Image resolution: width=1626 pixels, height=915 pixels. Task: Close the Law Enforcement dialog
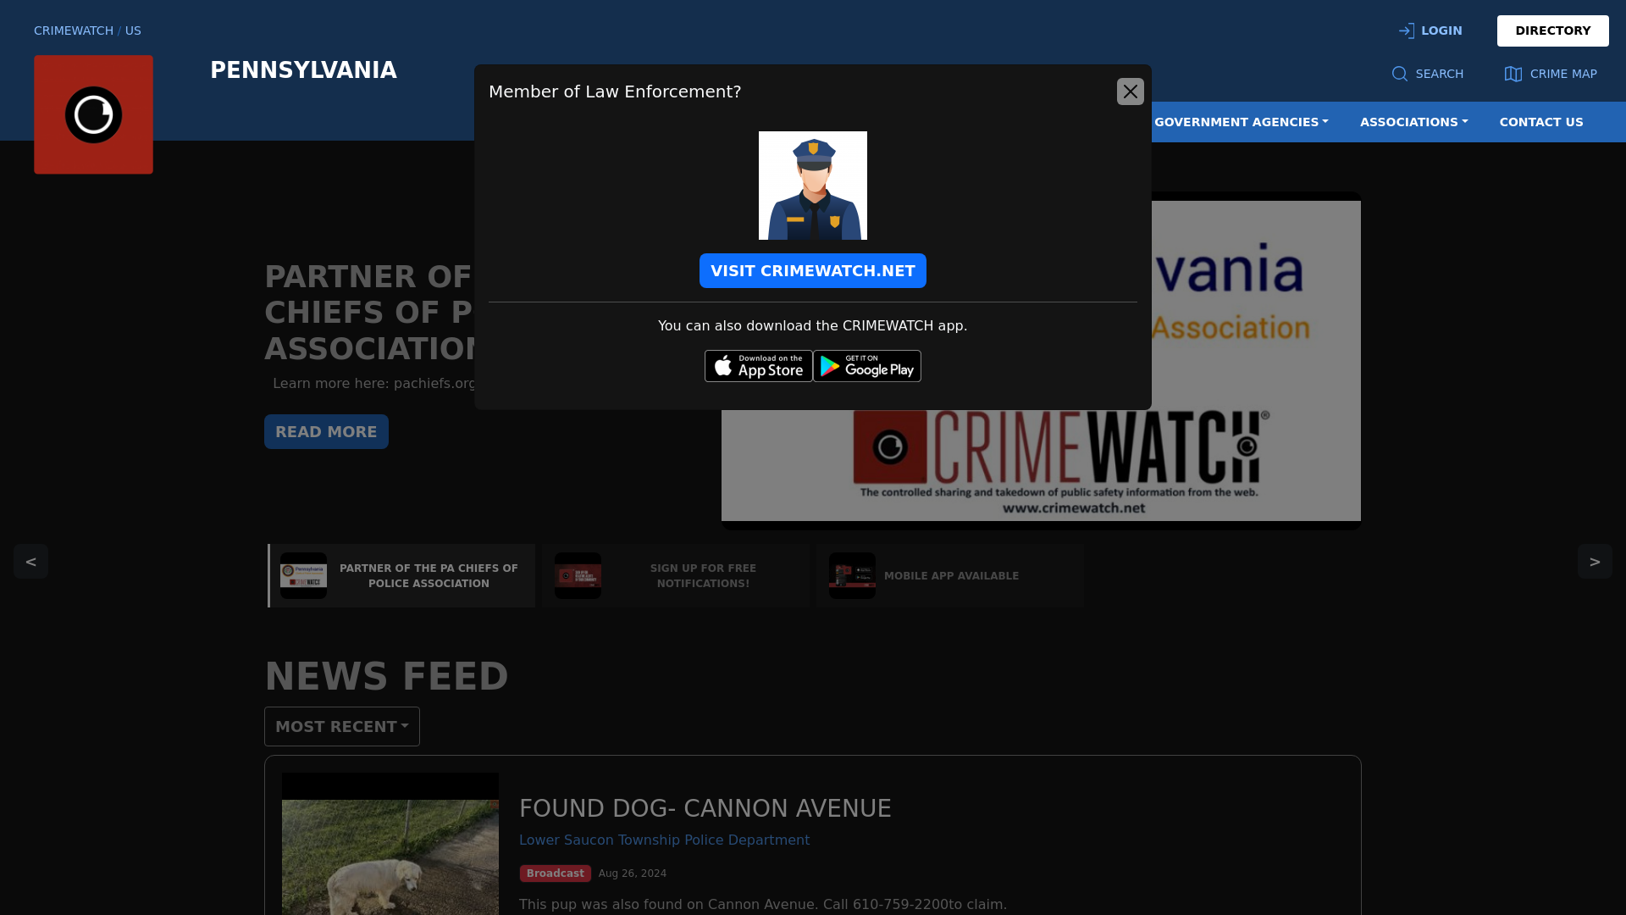(1130, 91)
